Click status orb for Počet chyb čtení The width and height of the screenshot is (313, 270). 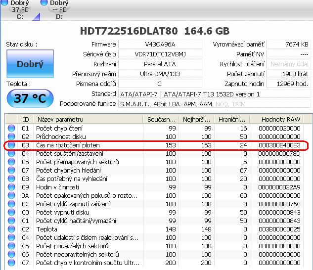11,128
